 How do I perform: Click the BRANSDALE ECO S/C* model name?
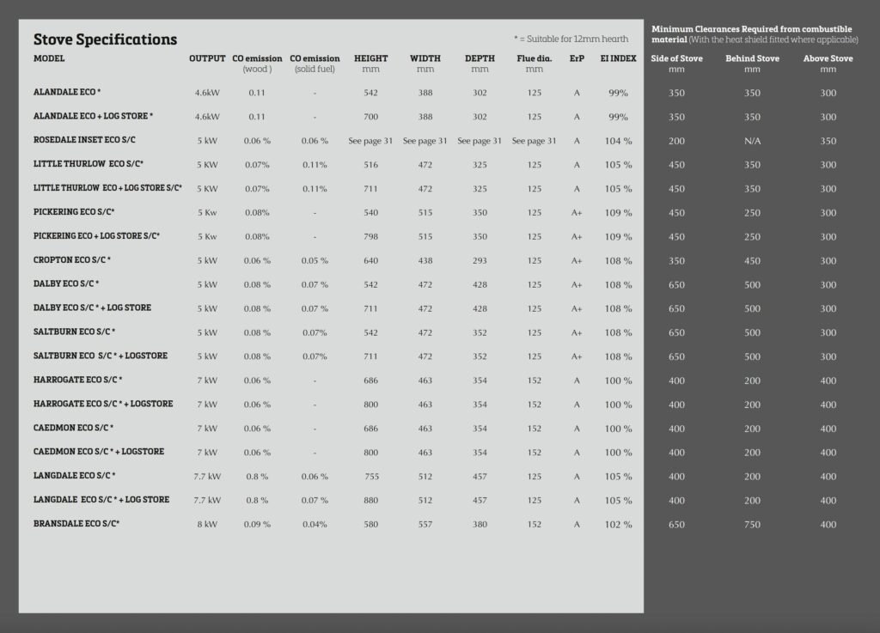point(76,524)
